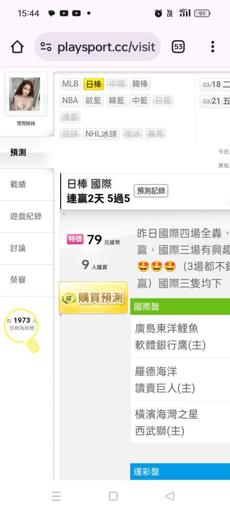The height and width of the screenshot is (512, 230).
Task: Open the 遊戲紀錄 sidebar tab
Action: tap(27, 217)
